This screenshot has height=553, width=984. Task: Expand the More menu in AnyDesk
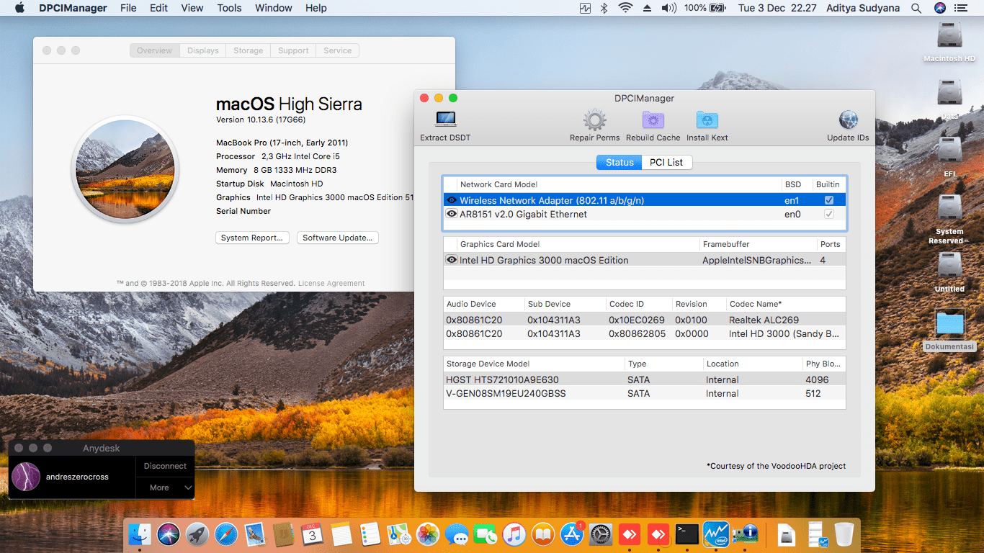click(x=164, y=488)
